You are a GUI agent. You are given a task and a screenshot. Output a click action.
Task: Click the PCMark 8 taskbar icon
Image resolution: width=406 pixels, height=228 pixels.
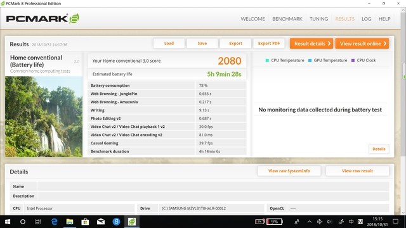coord(132,222)
